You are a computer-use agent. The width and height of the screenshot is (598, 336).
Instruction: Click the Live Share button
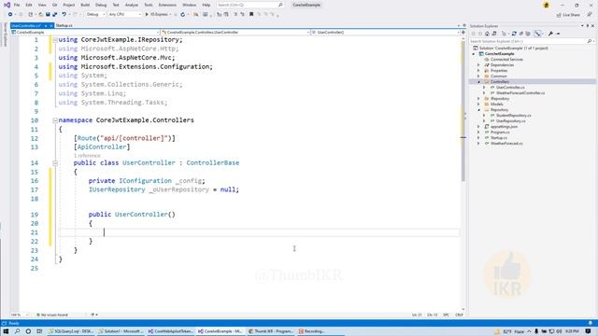click(x=568, y=15)
